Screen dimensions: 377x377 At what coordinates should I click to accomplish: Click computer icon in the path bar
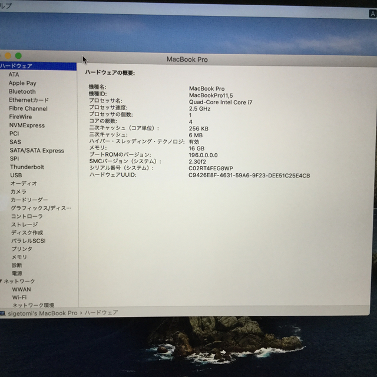coord(2,313)
